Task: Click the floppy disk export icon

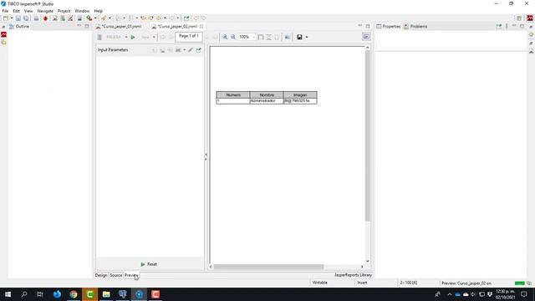Action: pos(299,37)
